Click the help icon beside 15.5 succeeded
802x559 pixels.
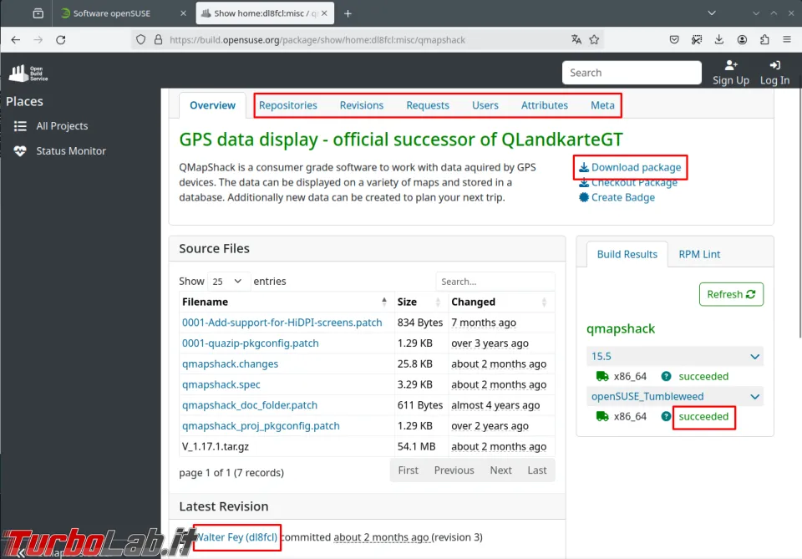coord(666,376)
